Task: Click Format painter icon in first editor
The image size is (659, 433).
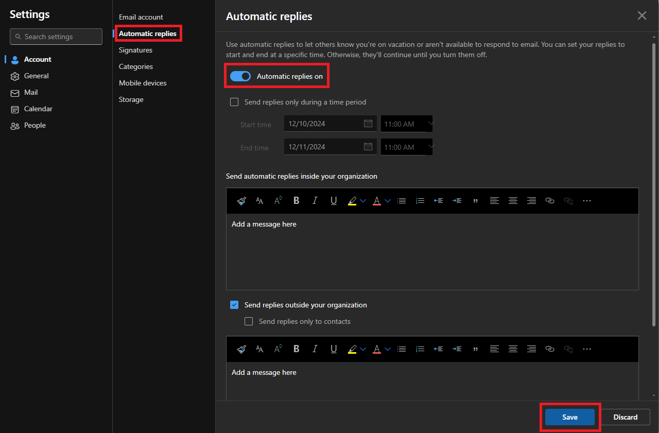Action: [x=241, y=201]
